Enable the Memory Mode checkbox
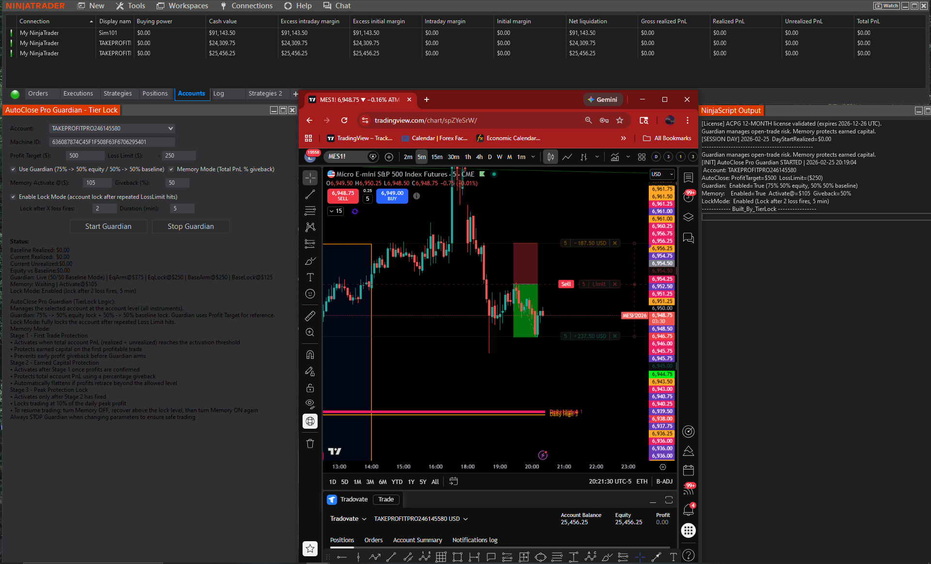 click(x=172, y=169)
